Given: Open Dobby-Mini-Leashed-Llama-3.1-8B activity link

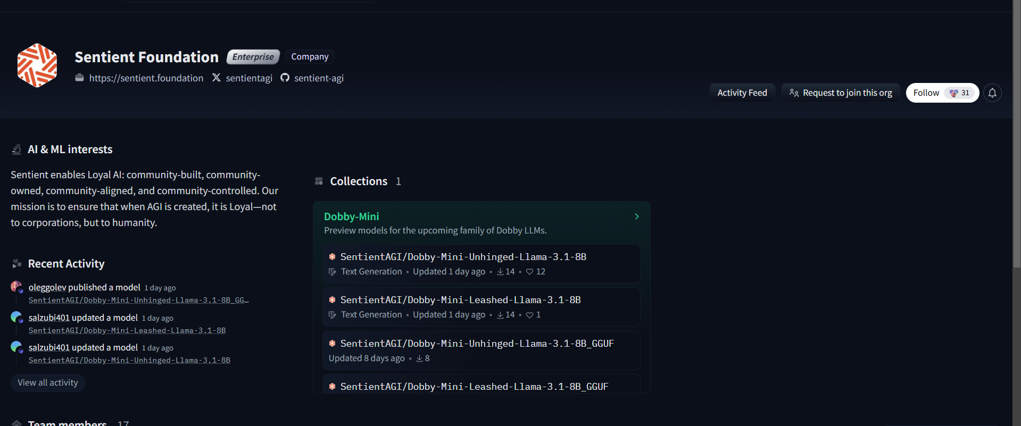Looking at the screenshot, I should click(x=127, y=330).
